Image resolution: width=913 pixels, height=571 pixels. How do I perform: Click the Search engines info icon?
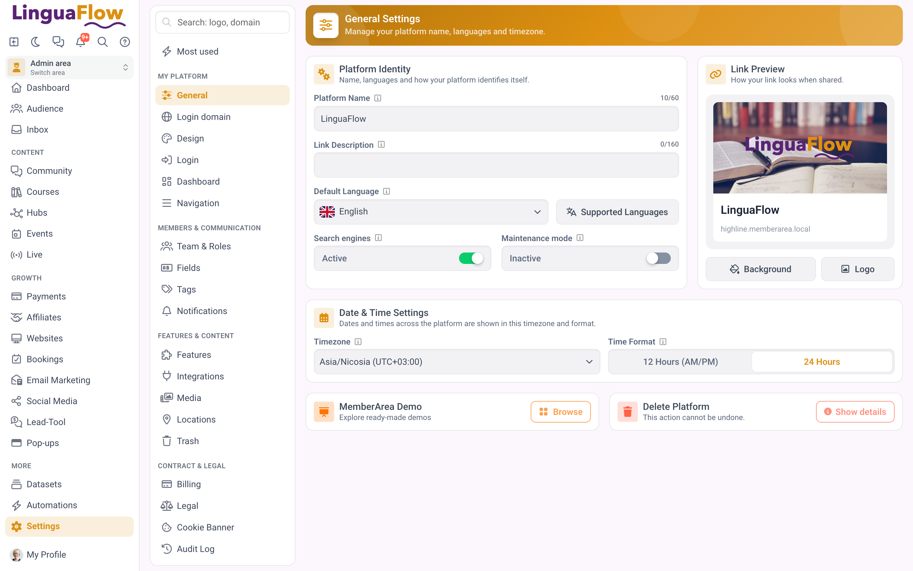pos(379,238)
